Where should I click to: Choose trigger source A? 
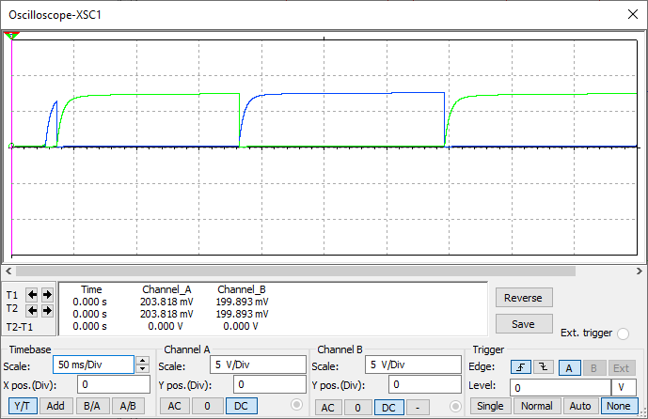(x=570, y=368)
